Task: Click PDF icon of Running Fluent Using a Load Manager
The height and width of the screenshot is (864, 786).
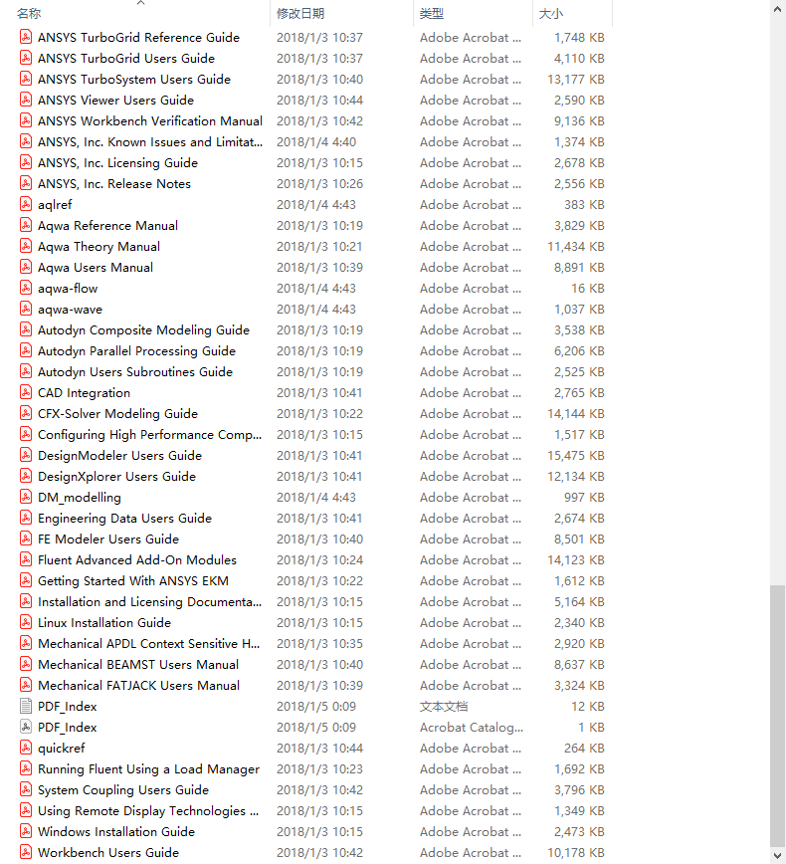Action: [26, 769]
